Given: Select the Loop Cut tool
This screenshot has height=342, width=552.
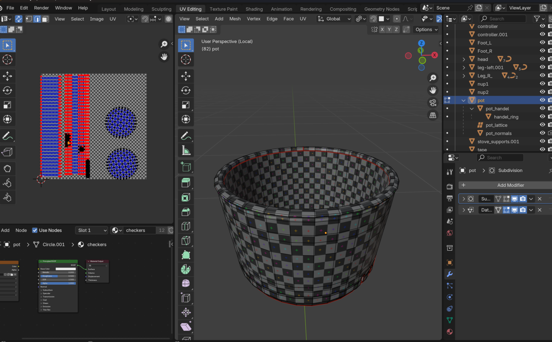Looking at the screenshot, I should pos(186,226).
